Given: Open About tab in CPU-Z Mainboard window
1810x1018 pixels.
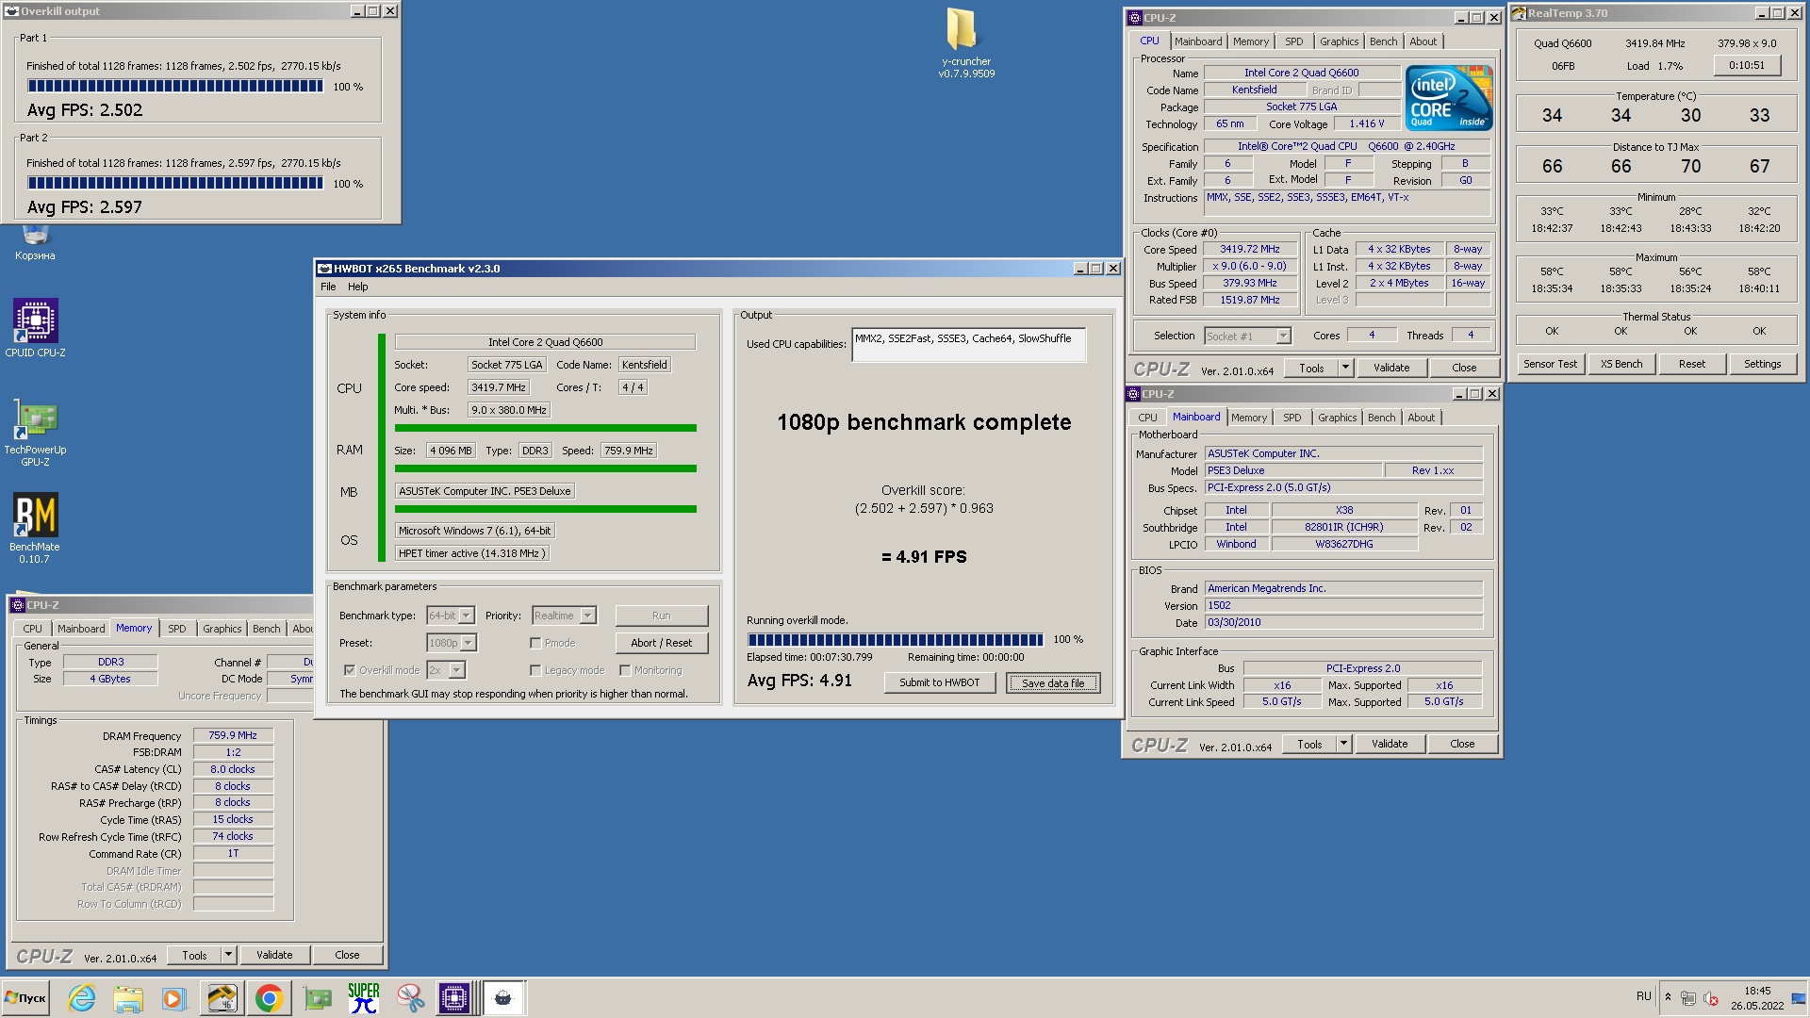Looking at the screenshot, I should coord(1421,418).
